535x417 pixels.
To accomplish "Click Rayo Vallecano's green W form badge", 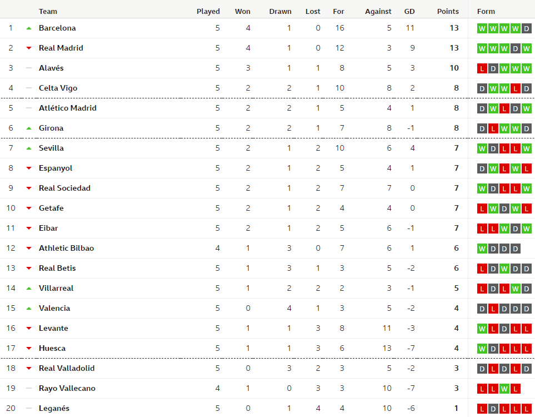I will coord(504,389).
